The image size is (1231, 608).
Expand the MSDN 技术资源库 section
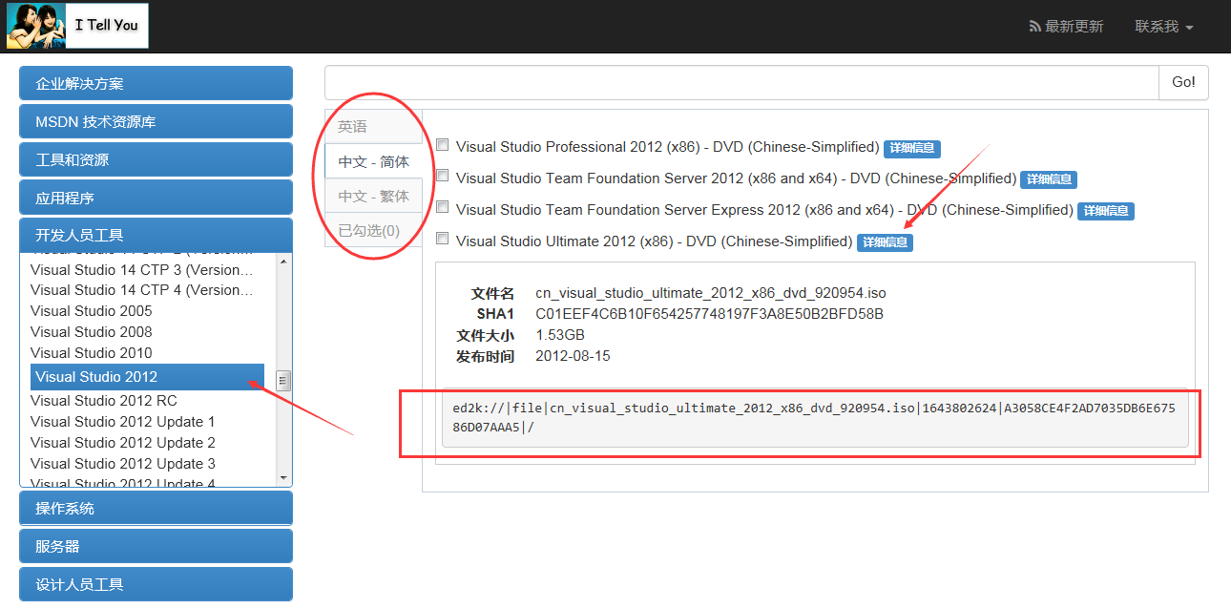point(156,121)
